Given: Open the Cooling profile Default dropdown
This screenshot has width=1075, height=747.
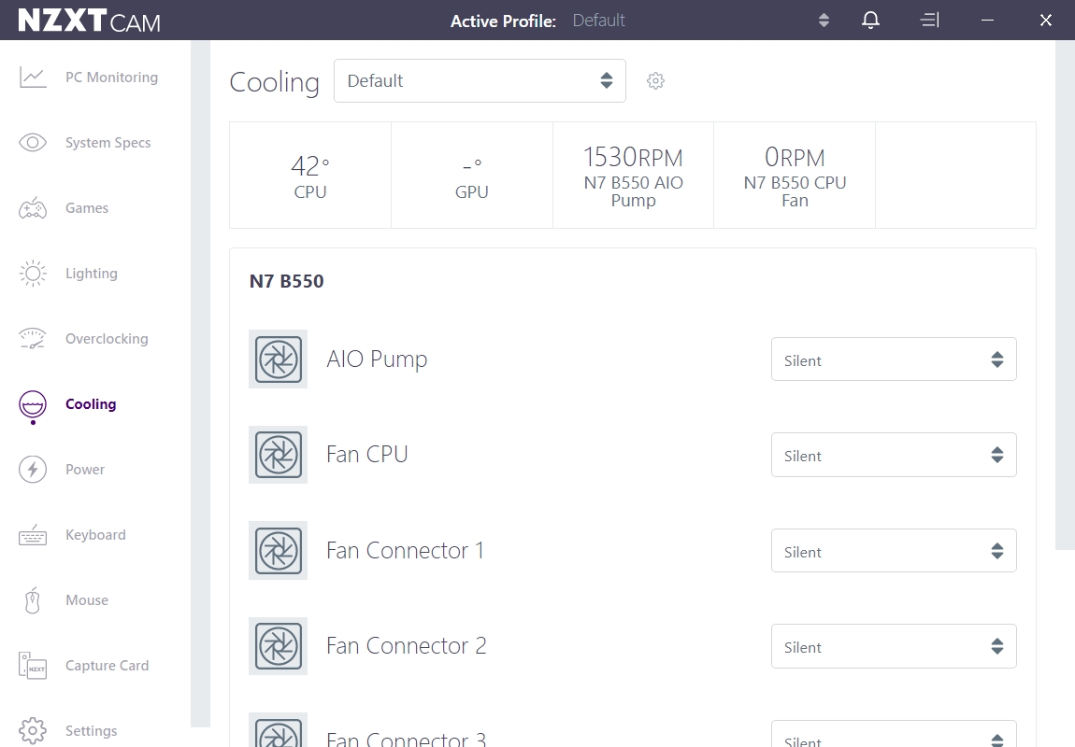Looking at the screenshot, I should click(x=480, y=81).
